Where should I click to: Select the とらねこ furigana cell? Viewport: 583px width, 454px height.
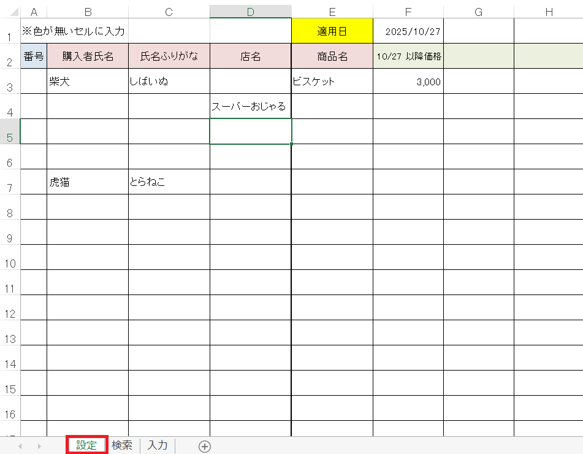169,182
